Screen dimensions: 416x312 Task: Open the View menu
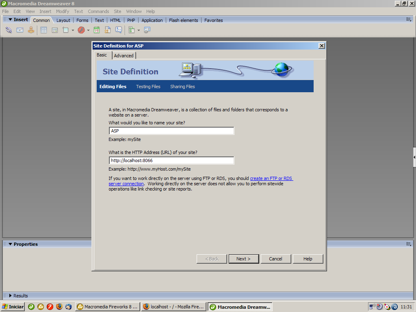coord(30,11)
